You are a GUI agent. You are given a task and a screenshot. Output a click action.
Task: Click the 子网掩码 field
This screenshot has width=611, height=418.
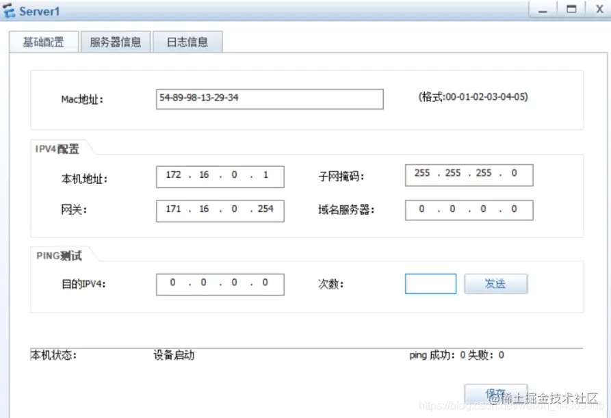tap(469, 175)
